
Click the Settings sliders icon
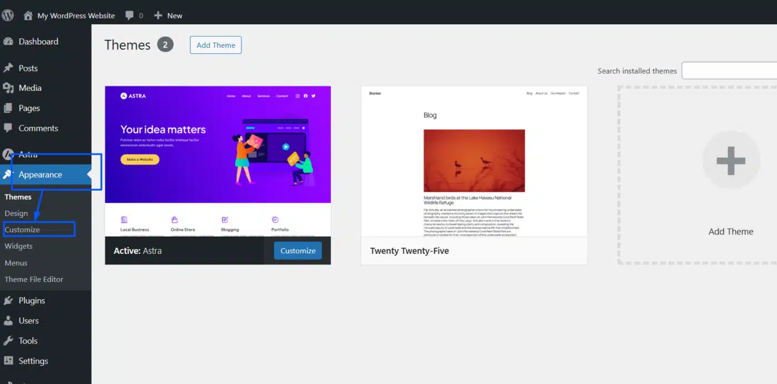pyautogui.click(x=8, y=361)
